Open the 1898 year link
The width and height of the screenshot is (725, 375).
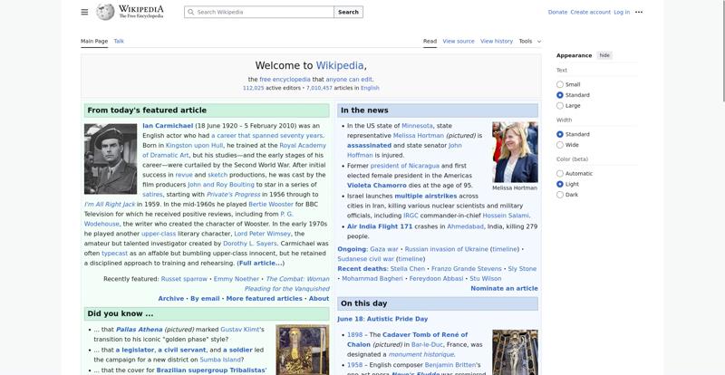(x=354, y=335)
